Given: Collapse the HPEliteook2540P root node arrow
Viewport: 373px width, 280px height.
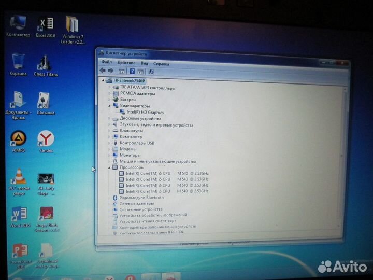Looking at the screenshot, I should pyautogui.click(x=103, y=80).
